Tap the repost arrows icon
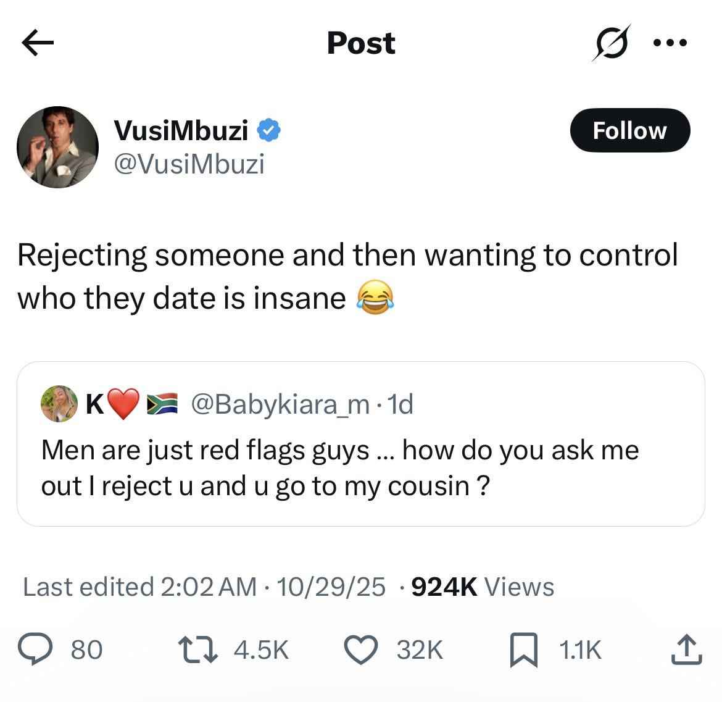722x702 pixels. tap(197, 650)
